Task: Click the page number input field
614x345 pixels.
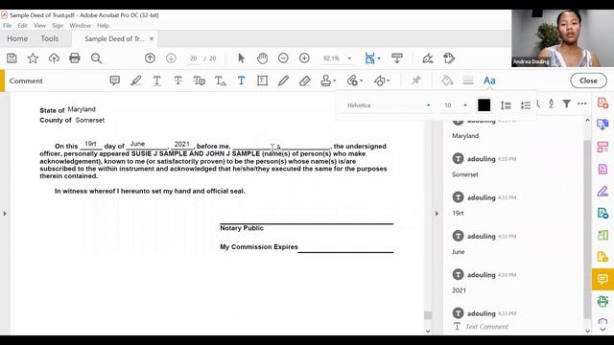Action: [x=193, y=58]
